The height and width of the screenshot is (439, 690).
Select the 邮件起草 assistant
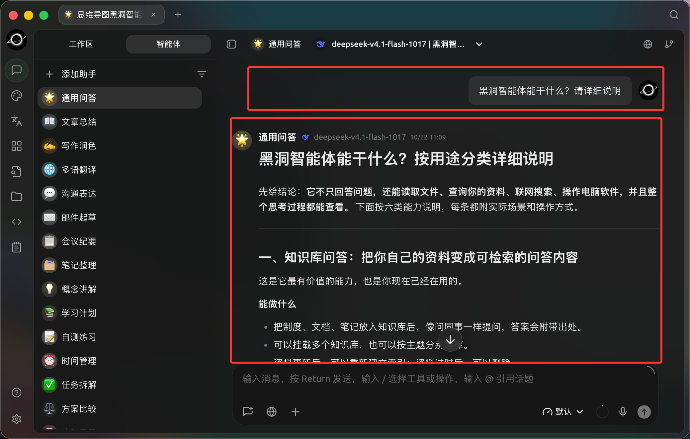[x=120, y=218]
